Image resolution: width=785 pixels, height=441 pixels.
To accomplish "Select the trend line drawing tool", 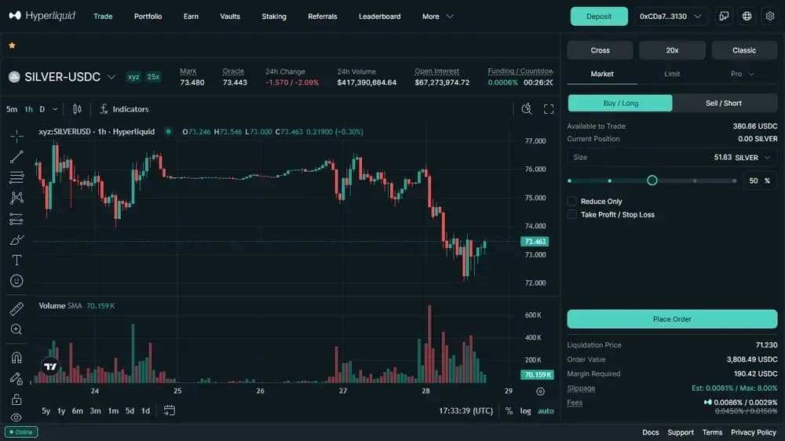I will pyautogui.click(x=16, y=157).
